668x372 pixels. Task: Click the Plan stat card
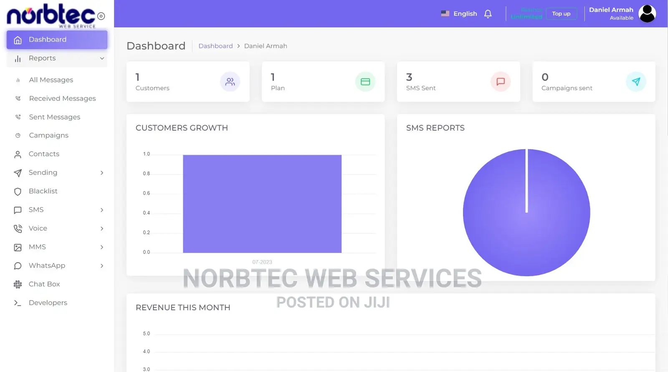pos(323,82)
